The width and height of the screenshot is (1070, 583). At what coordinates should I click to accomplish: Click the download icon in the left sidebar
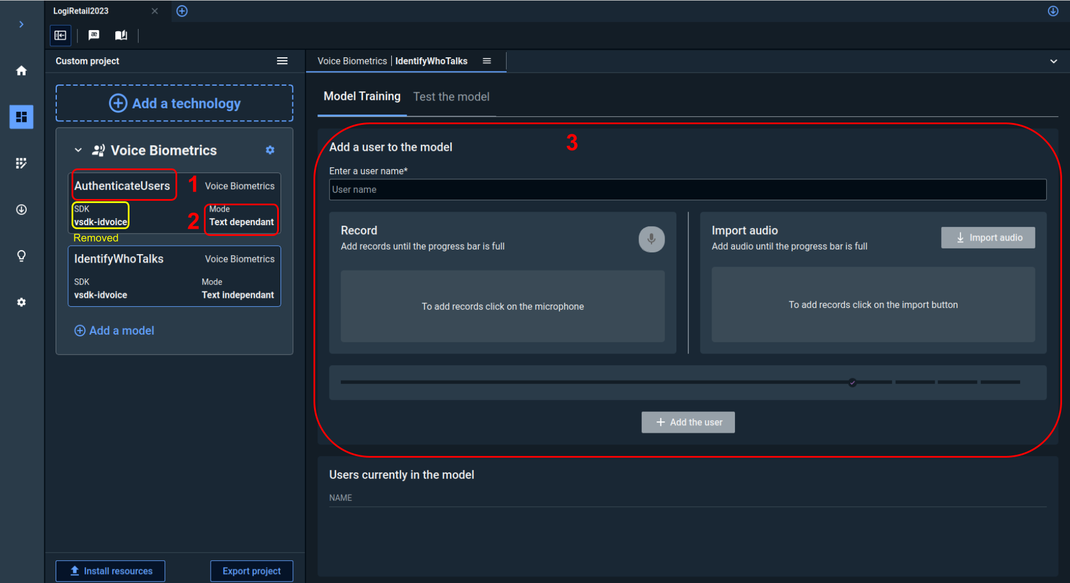(21, 209)
